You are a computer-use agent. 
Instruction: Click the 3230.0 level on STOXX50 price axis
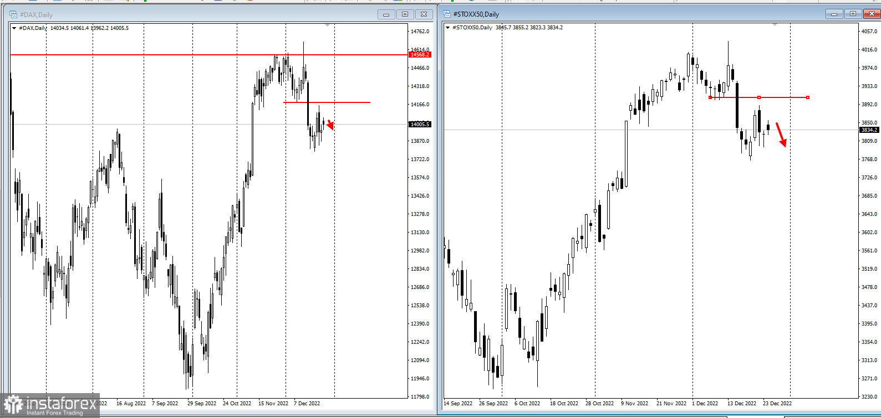[869, 397]
